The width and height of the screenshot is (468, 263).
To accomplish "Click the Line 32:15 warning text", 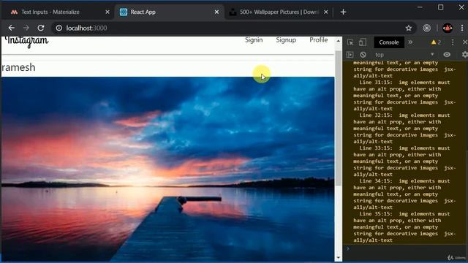I will click(x=404, y=129).
